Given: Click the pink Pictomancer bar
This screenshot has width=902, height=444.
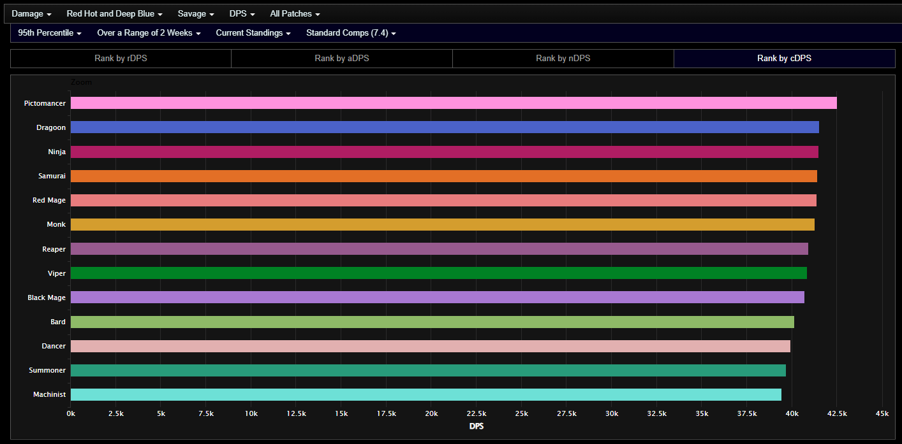Looking at the screenshot, I should (x=454, y=103).
